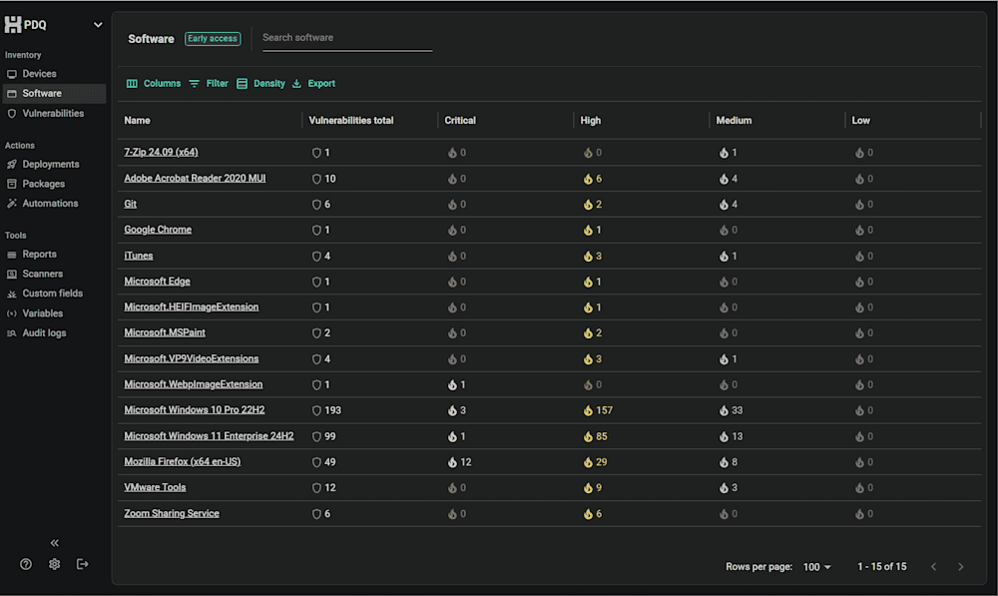Screen dimensions: 998x596
Task: Click low flame icon in 7-Zip row
Action: (859, 153)
